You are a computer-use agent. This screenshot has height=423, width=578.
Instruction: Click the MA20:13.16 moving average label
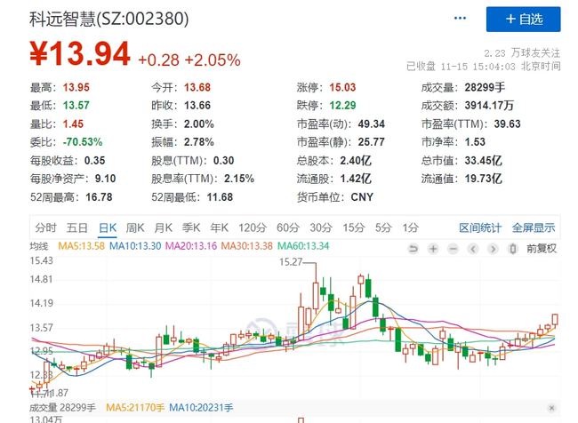click(x=191, y=246)
